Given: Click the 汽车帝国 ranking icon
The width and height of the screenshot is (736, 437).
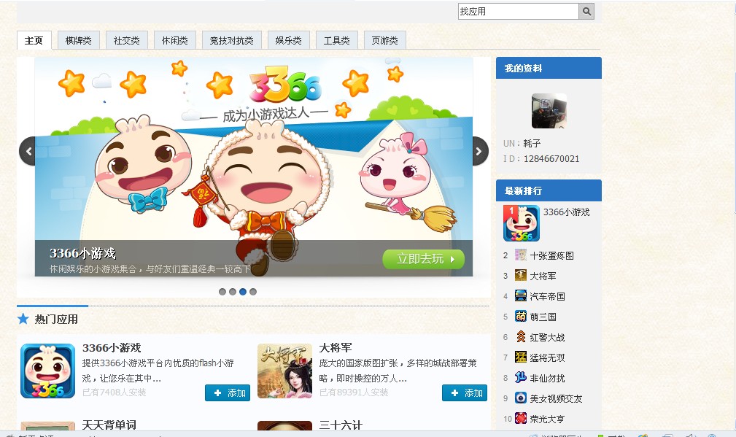Looking at the screenshot, I should pos(521,295).
